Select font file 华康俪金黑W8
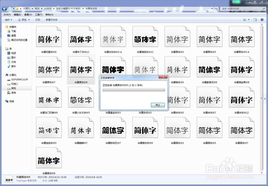 (241, 70)
